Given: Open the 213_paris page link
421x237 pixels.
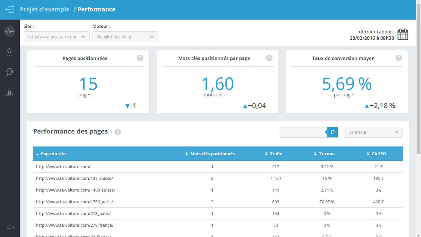Looking at the screenshot, I should (x=73, y=214).
